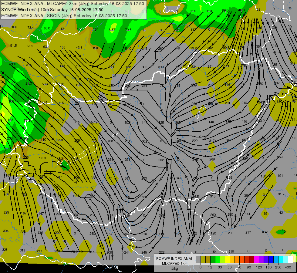Choose the white legend swatch at scale end

click(290, 259)
